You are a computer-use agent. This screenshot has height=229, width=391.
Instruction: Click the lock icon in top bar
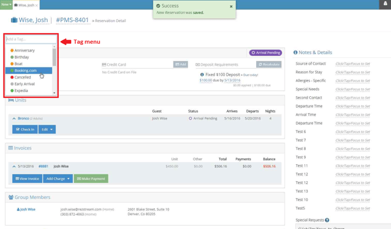coord(385,3)
